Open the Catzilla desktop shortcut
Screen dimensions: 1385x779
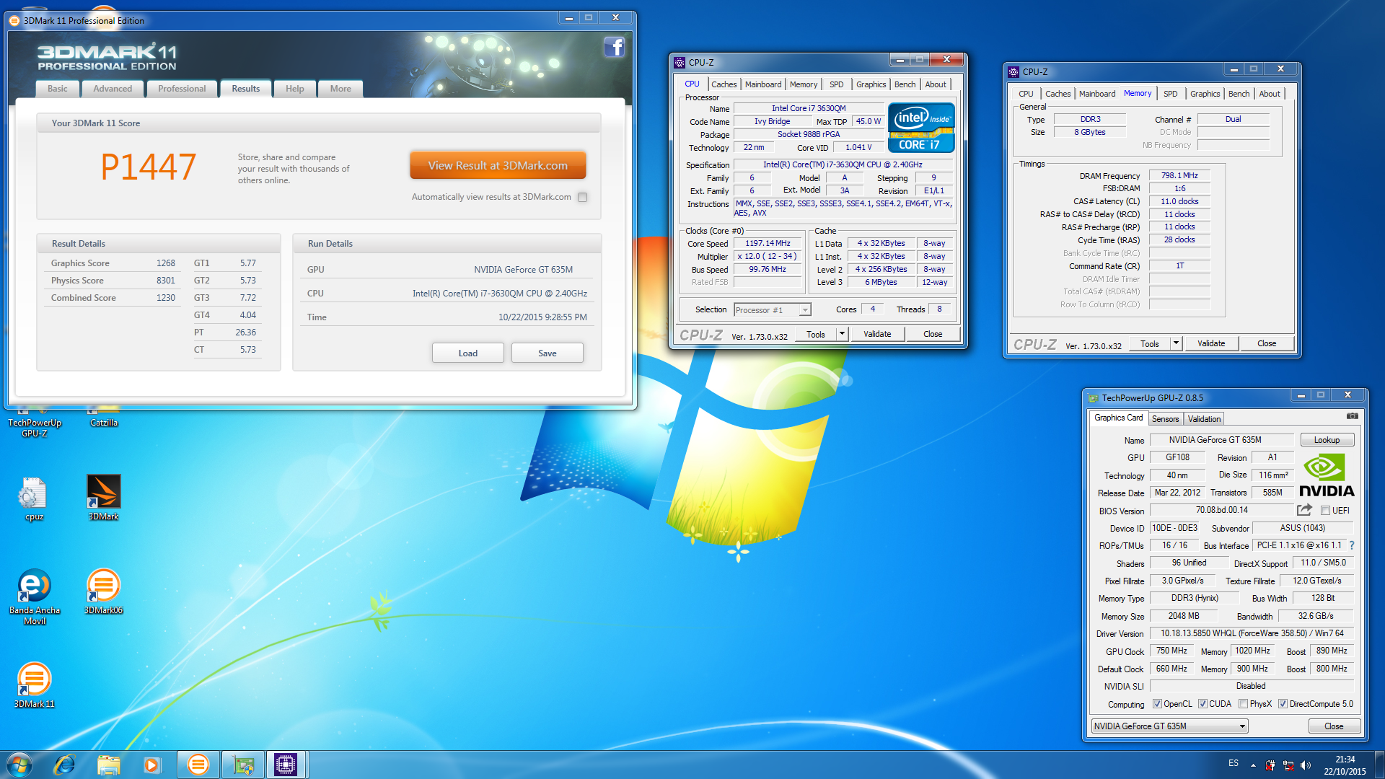[104, 418]
